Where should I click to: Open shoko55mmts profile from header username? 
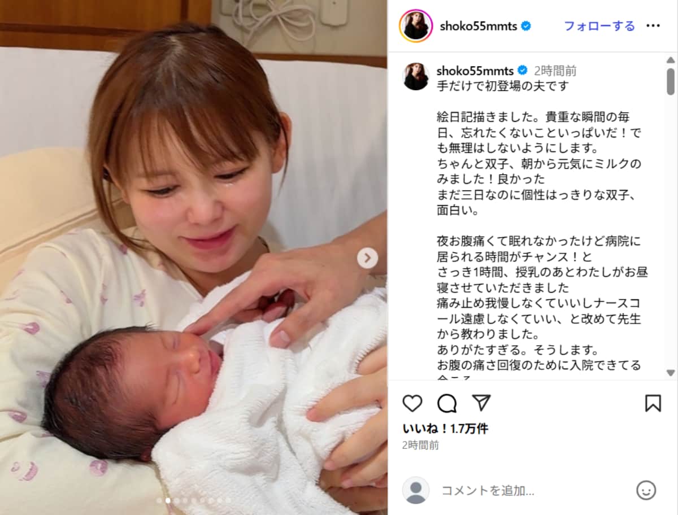(x=477, y=26)
